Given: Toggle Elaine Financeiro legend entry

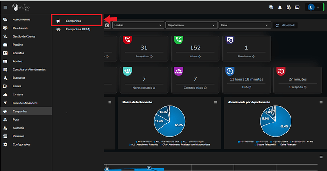Looking at the screenshot, I should [287, 145].
